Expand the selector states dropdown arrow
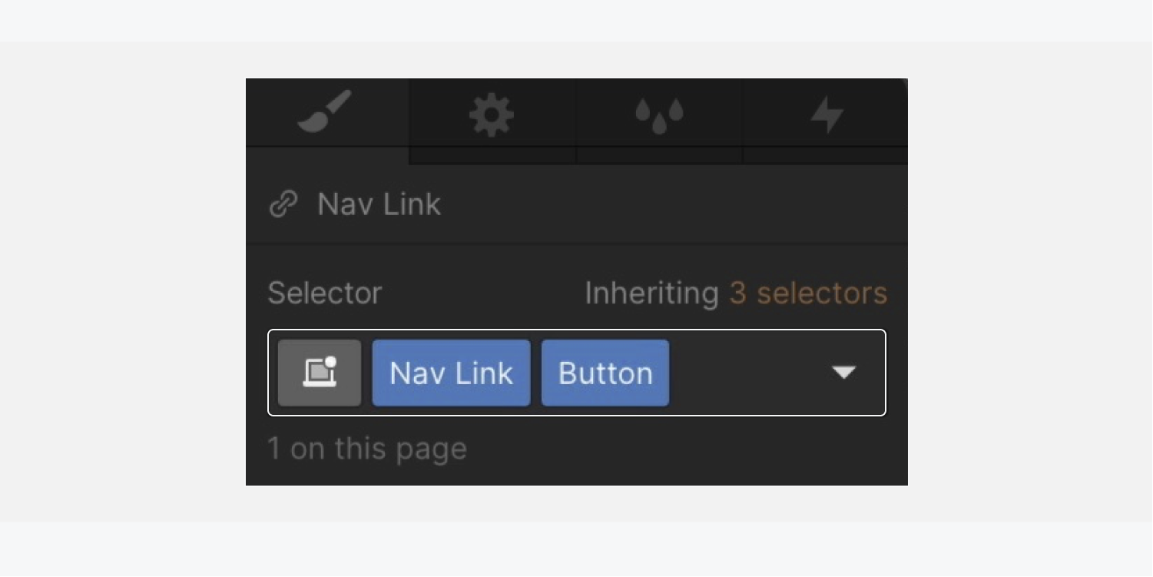Image resolution: width=1153 pixels, height=577 pixels. (x=843, y=373)
